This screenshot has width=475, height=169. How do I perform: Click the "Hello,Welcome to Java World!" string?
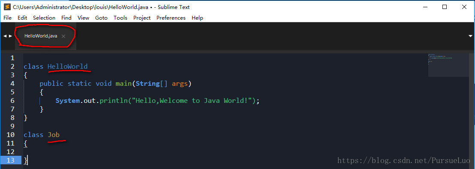tap(192, 100)
